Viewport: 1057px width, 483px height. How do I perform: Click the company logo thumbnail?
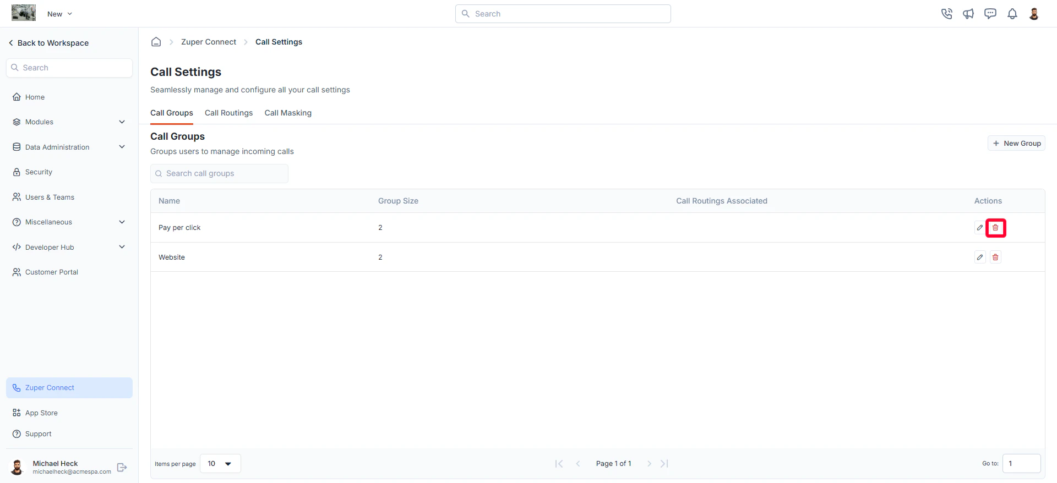(24, 13)
